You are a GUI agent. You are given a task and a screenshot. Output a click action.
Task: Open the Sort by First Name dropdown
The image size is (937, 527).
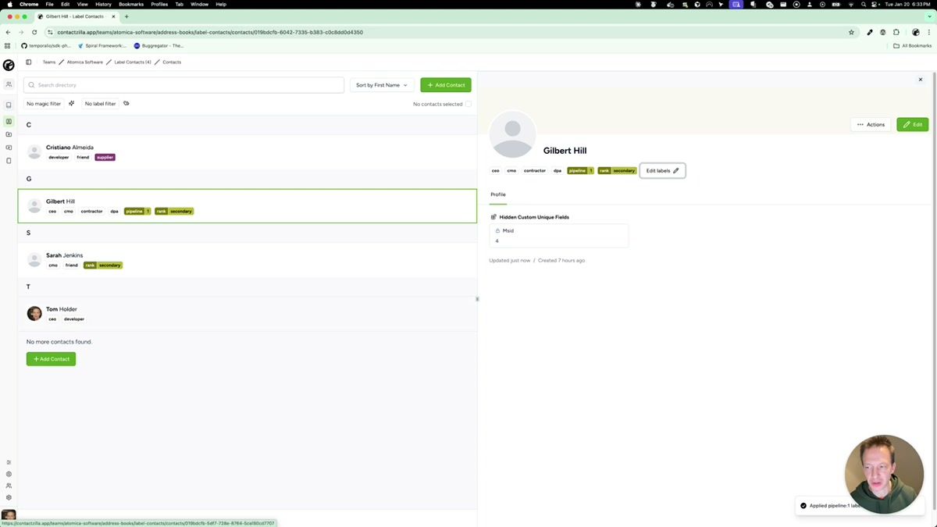tap(381, 84)
